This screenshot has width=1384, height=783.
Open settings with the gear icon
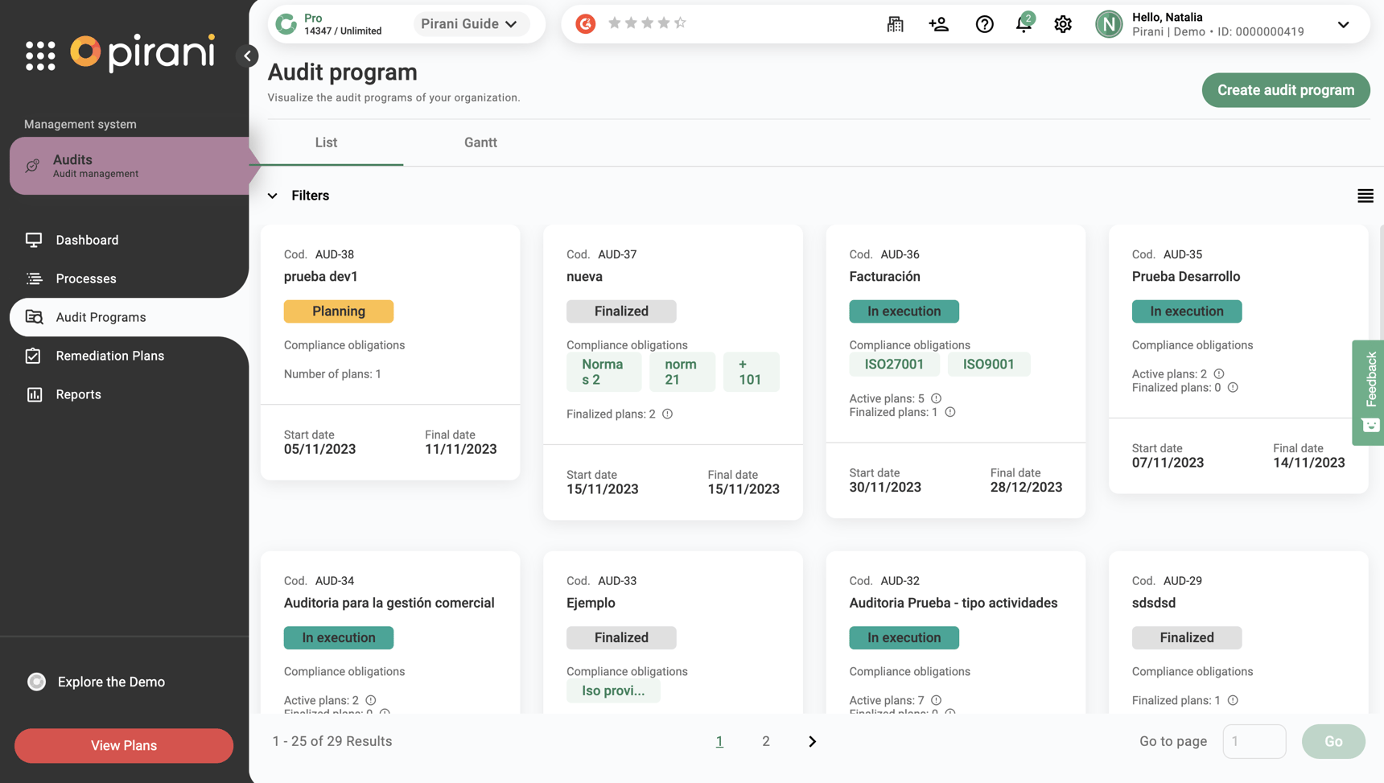pos(1063,24)
